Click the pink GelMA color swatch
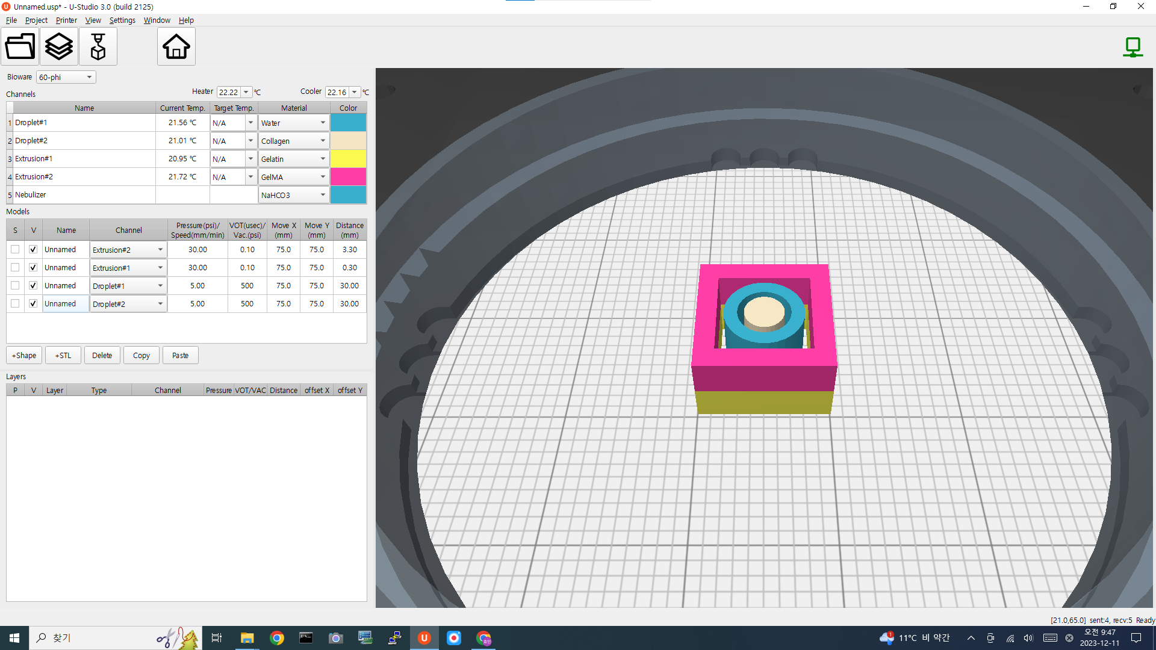Viewport: 1156px width, 650px height. click(348, 177)
